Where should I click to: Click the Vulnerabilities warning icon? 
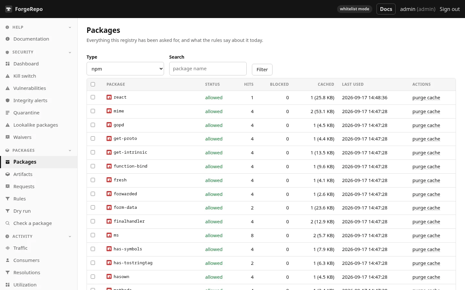[7, 88]
